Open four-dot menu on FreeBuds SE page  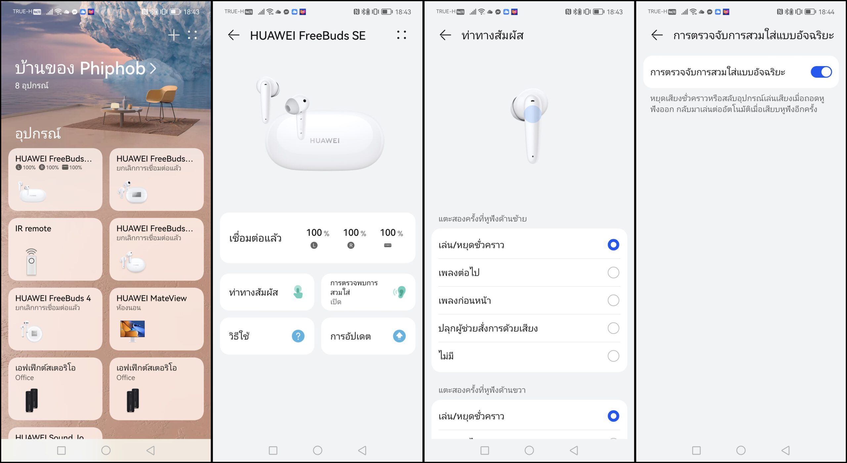(x=401, y=35)
